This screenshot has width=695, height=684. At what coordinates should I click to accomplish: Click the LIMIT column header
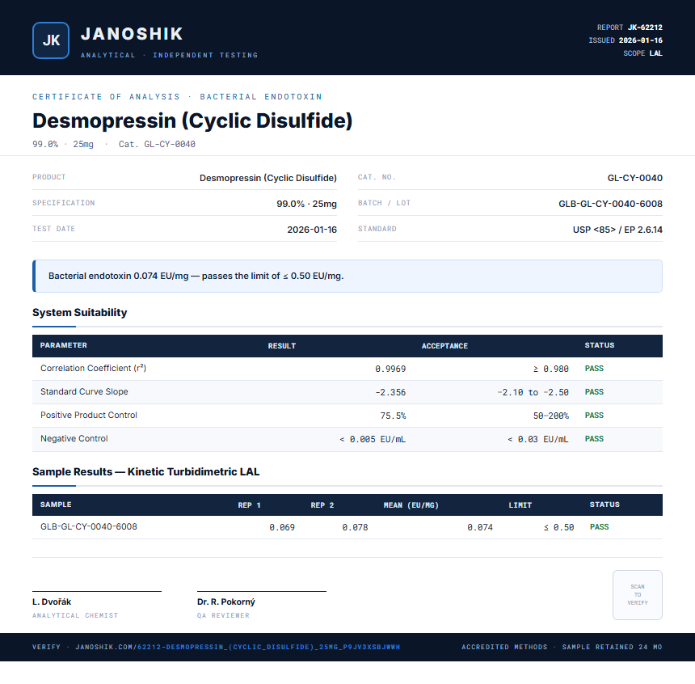coord(520,505)
